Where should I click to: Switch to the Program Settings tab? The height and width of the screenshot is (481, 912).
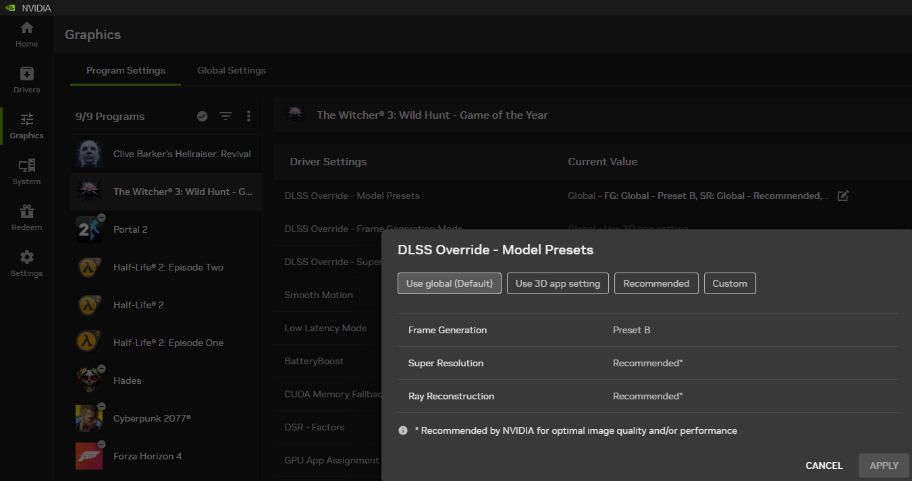click(126, 70)
